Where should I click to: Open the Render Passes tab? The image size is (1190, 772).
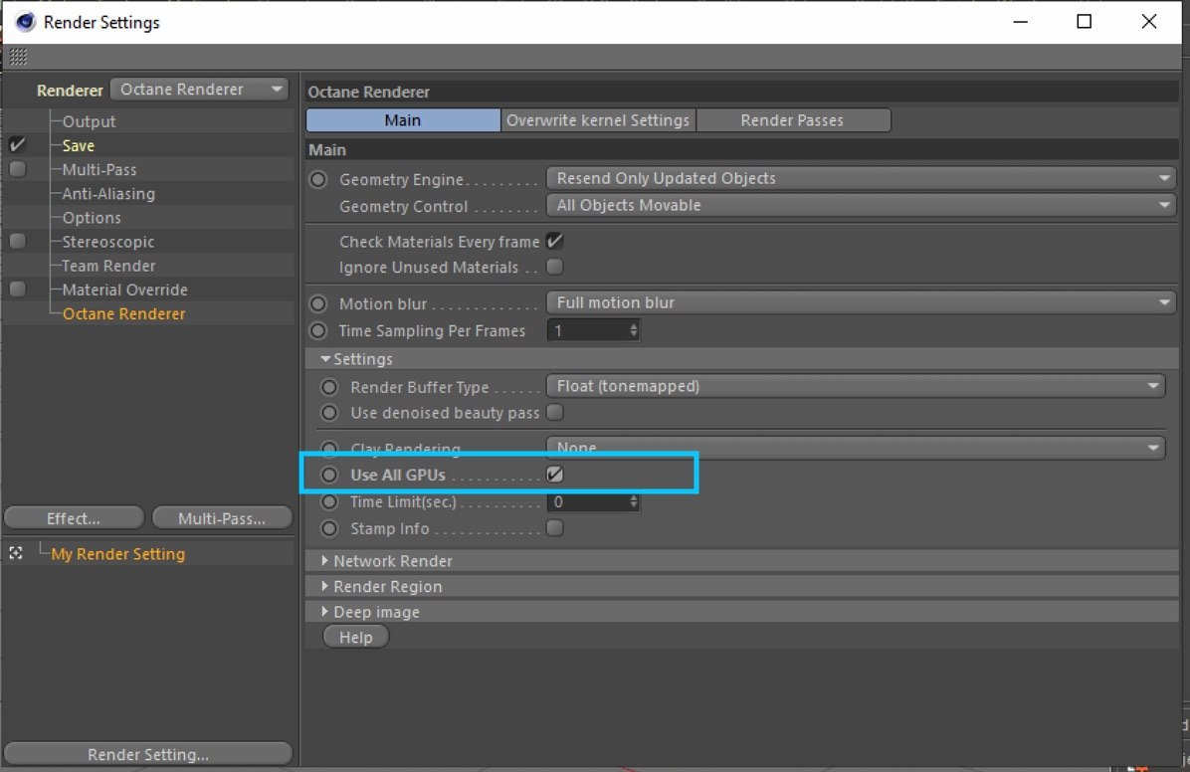[x=792, y=120]
